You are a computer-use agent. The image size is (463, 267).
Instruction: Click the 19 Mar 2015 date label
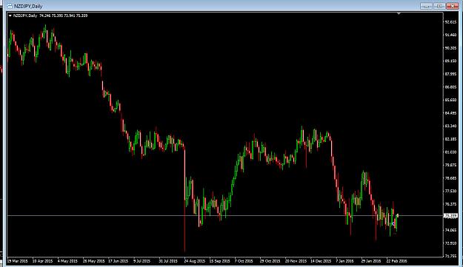click(x=18, y=261)
